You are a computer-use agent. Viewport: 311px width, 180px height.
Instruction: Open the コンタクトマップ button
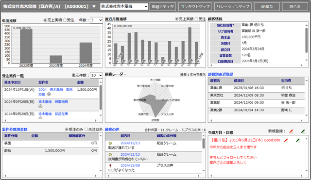[x=195, y=6]
